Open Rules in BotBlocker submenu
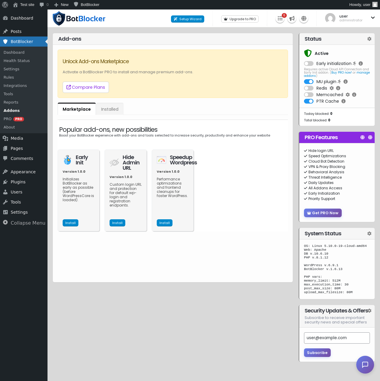The width and height of the screenshot is (380, 381). [x=9, y=77]
